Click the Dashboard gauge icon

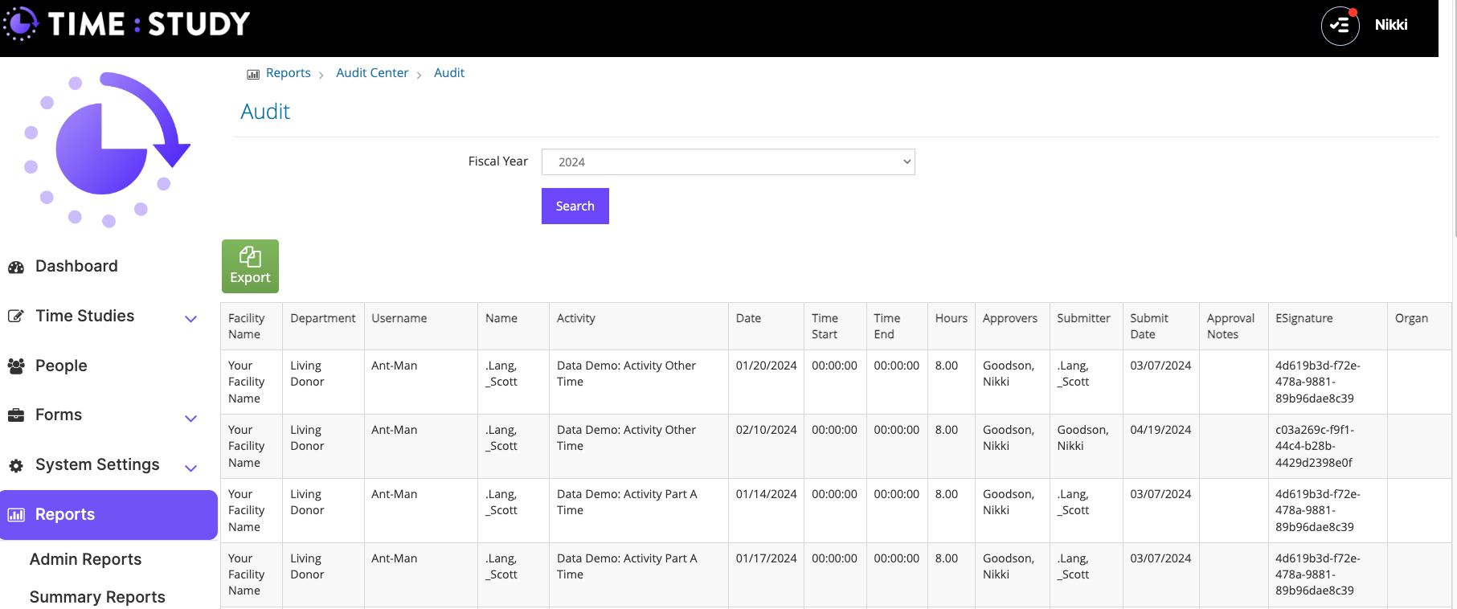point(16,268)
